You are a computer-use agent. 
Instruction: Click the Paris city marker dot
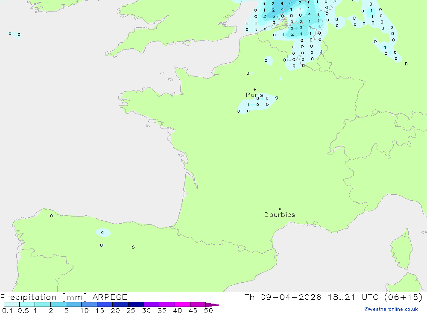(254, 90)
